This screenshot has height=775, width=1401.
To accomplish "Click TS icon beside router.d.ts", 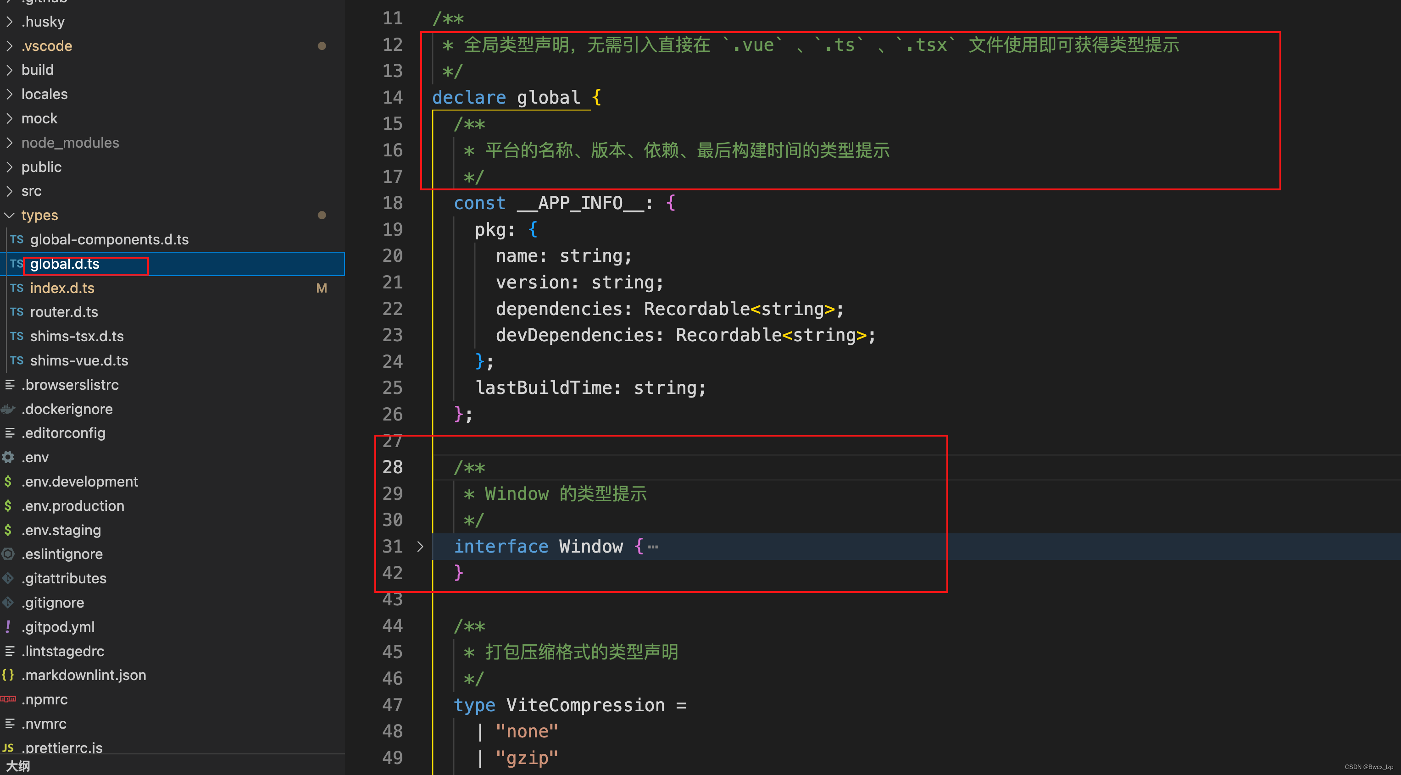I will pos(17,312).
